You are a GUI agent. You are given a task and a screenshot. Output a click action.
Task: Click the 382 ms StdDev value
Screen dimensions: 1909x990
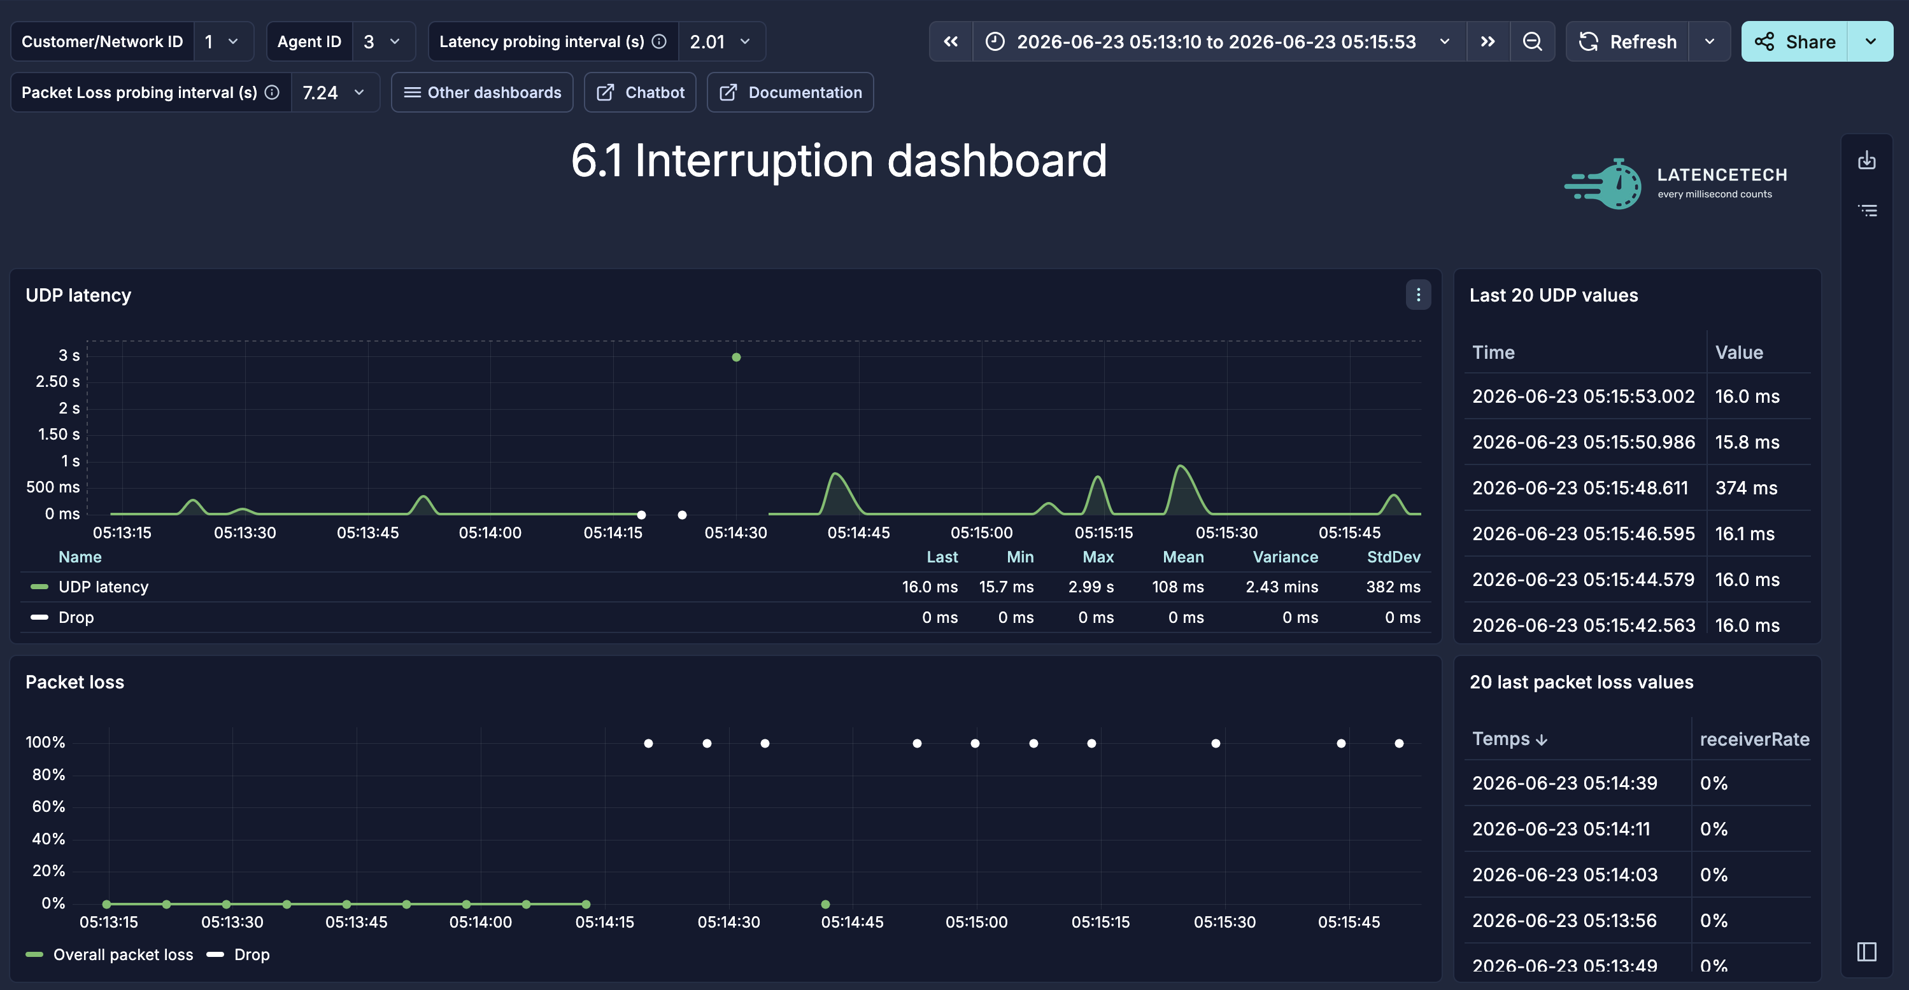(x=1393, y=587)
